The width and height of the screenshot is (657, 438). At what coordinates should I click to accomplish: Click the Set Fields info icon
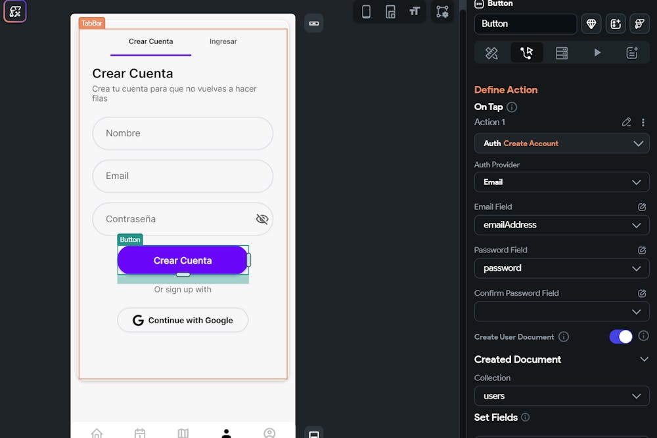pos(525,418)
